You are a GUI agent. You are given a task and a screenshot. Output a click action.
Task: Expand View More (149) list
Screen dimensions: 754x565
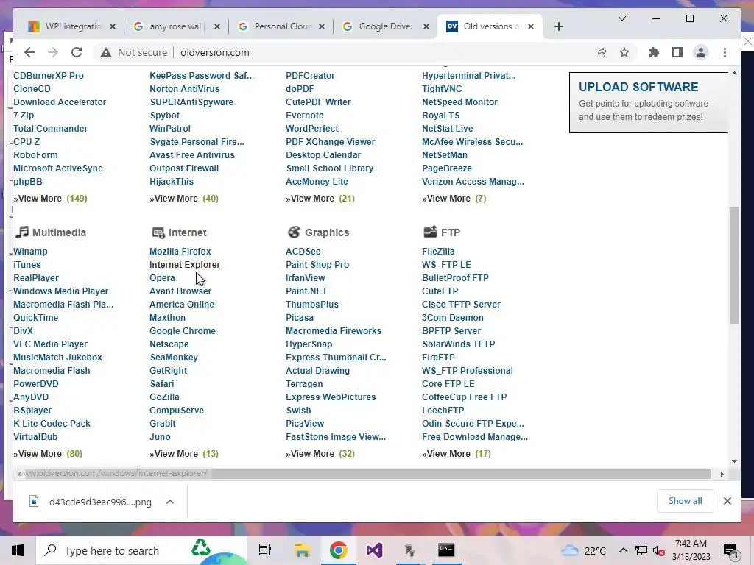(51, 199)
